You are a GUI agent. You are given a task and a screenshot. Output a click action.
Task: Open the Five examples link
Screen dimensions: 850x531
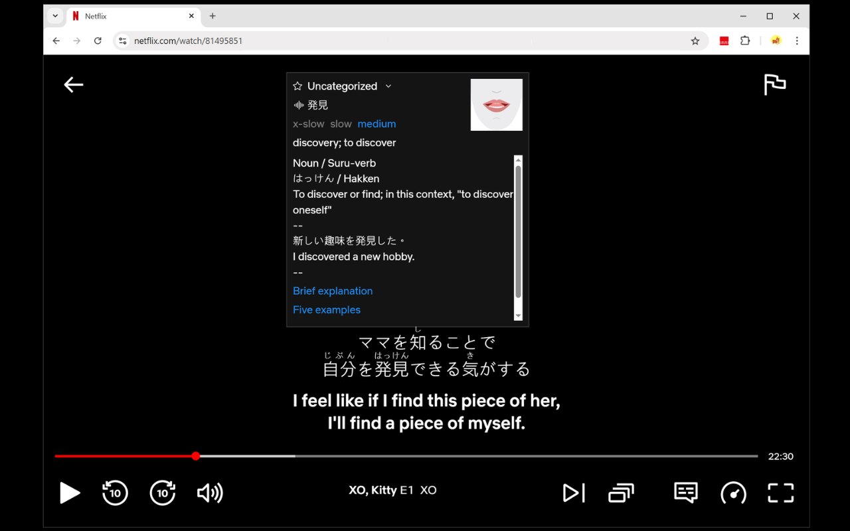point(327,310)
